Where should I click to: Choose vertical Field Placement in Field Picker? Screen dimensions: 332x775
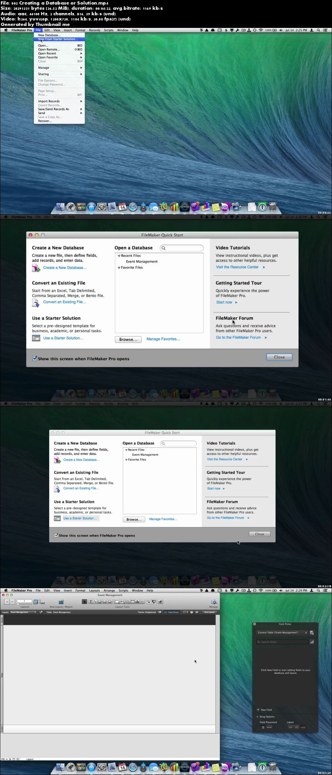pyautogui.click(x=263, y=727)
